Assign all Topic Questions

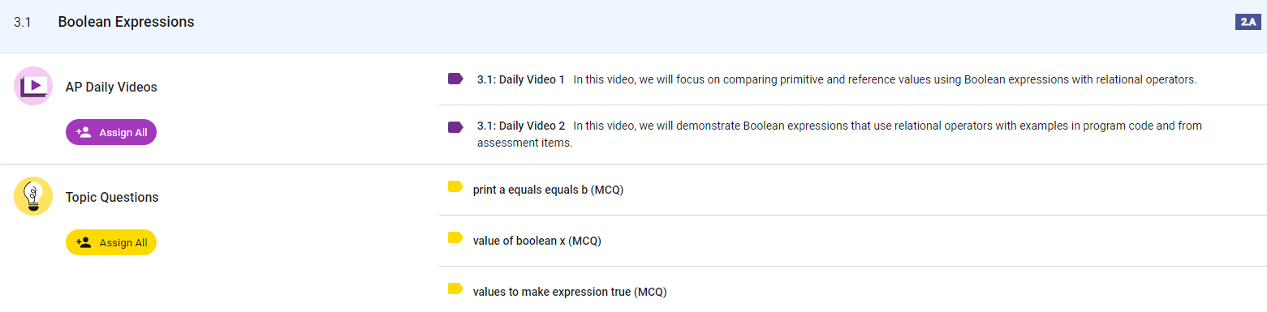[x=111, y=242]
